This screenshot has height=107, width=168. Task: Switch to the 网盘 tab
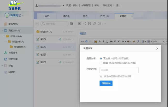tap(85, 16)
